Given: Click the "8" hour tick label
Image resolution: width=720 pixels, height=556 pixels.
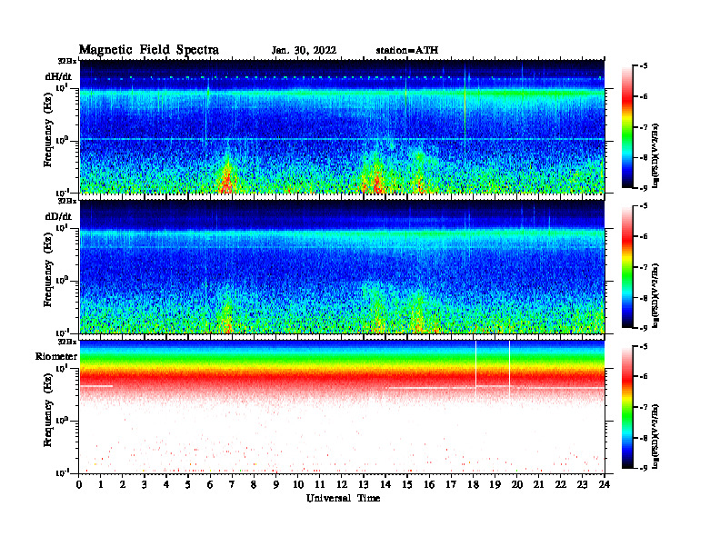Looking at the screenshot, I should pos(254,485).
